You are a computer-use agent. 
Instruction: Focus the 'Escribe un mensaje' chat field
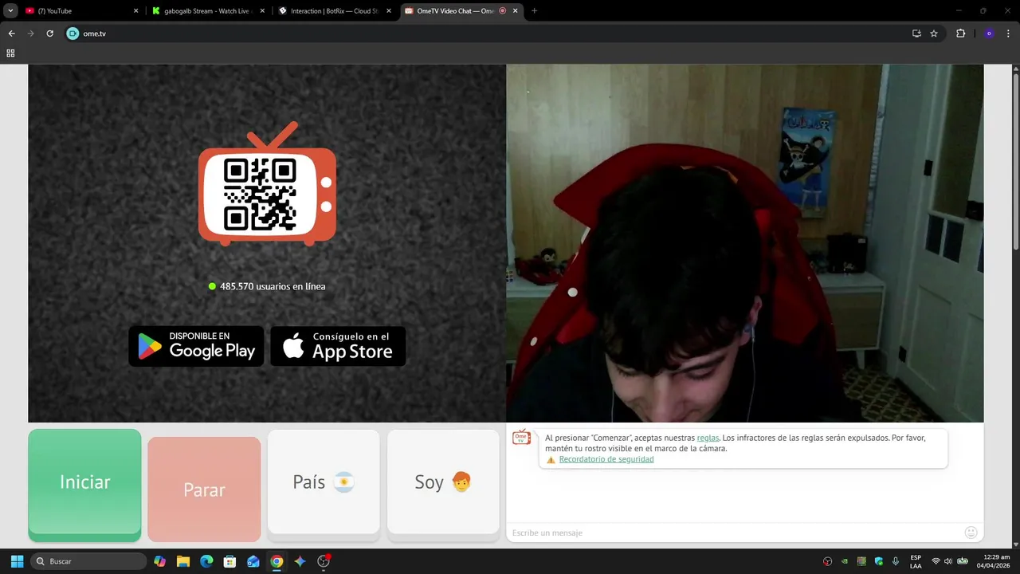coord(733,533)
